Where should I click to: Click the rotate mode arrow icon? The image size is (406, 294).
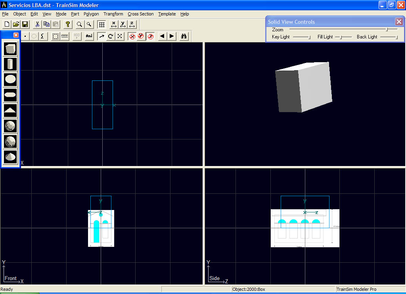tap(111, 36)
